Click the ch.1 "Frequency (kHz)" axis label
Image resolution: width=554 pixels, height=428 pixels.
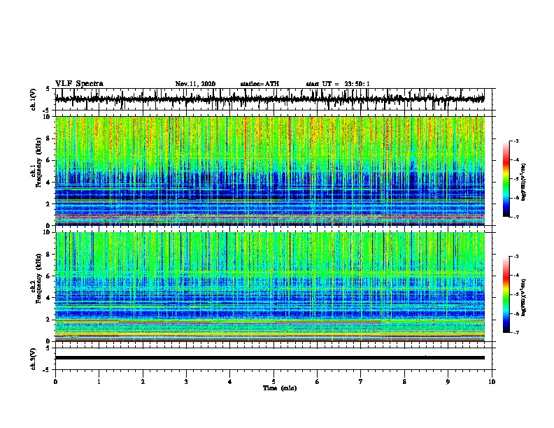pos(38,162)
